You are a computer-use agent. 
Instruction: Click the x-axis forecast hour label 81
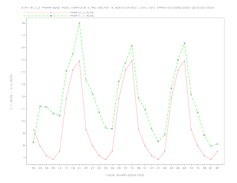click(211, 168)
